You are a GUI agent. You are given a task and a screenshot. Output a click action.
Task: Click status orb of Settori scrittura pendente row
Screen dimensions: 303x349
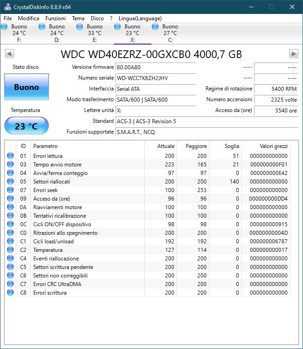[10, 267]
